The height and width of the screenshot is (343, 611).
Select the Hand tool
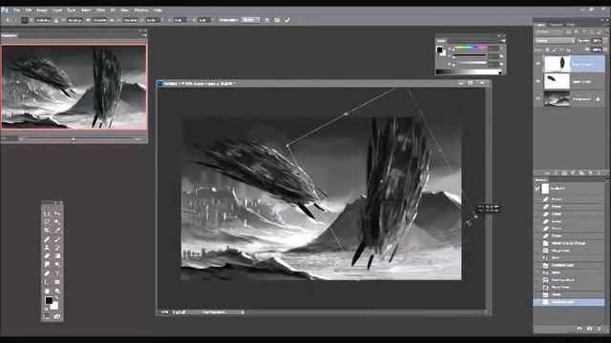tap(47, 291)
